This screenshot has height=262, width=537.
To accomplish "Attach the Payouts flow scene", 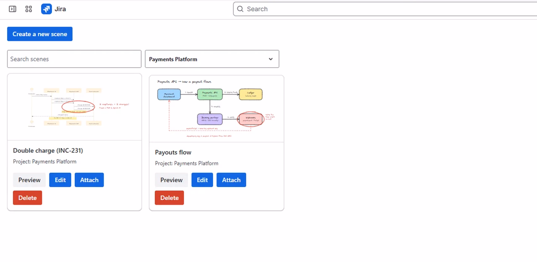I will pos(231,180).
